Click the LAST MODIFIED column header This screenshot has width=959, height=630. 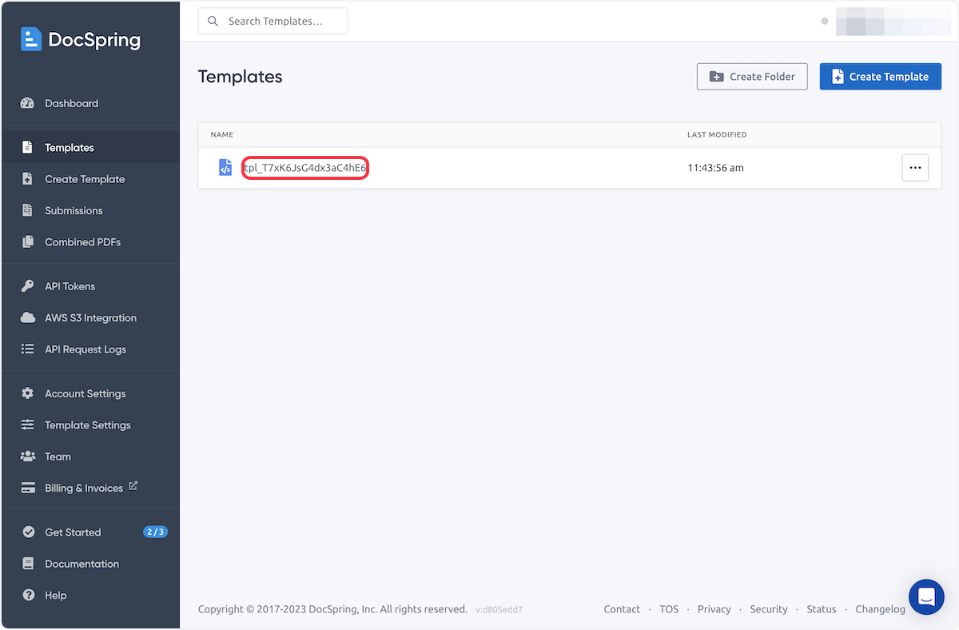(x=717, y=134)
